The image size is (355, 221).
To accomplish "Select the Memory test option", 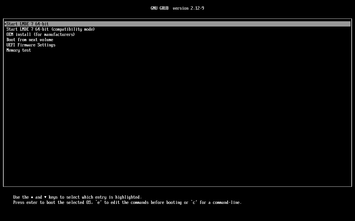I will (x=19, y=50).
